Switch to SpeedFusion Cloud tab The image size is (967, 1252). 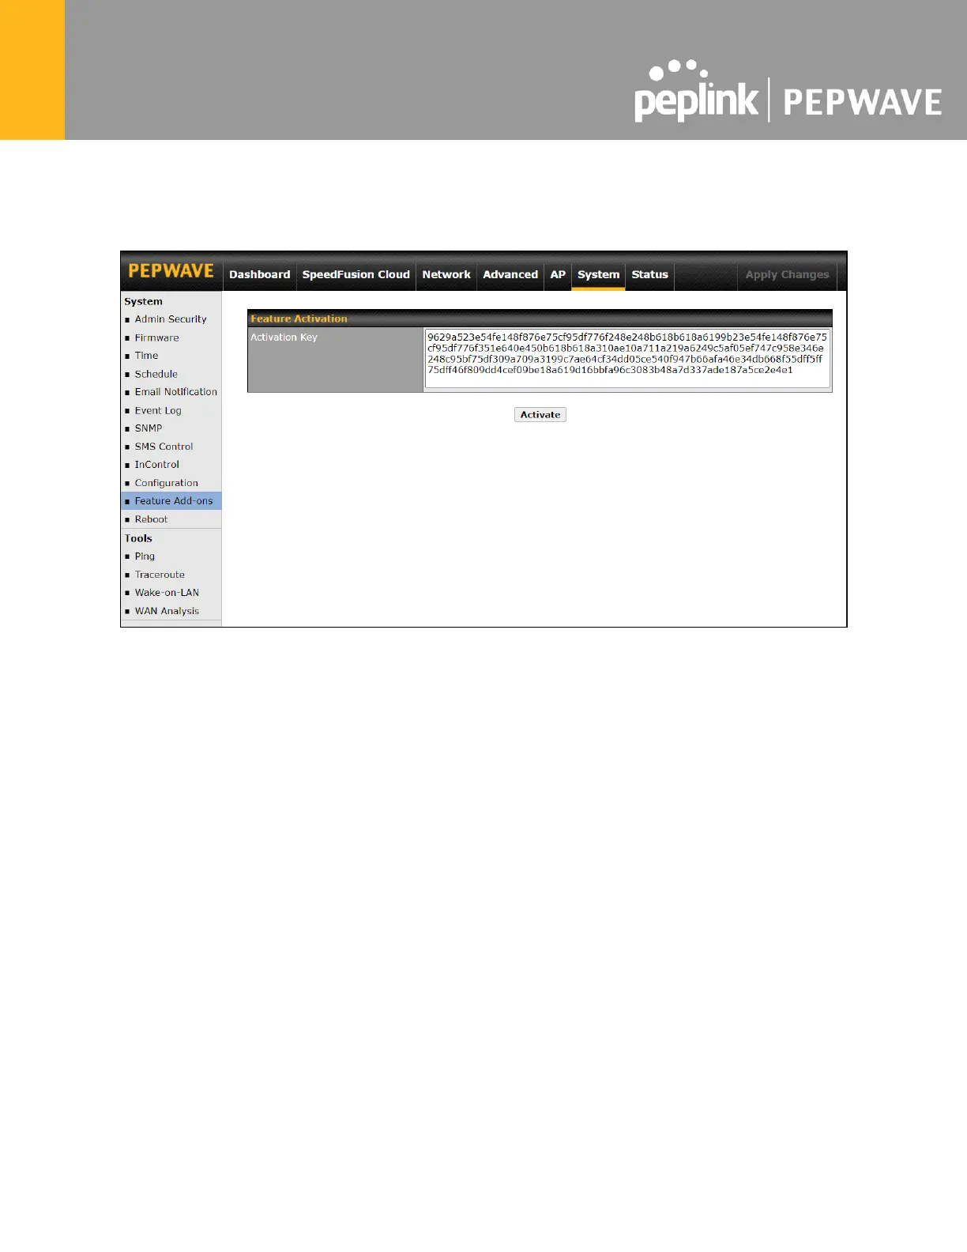pyautogui.click(x=356, y=274)
